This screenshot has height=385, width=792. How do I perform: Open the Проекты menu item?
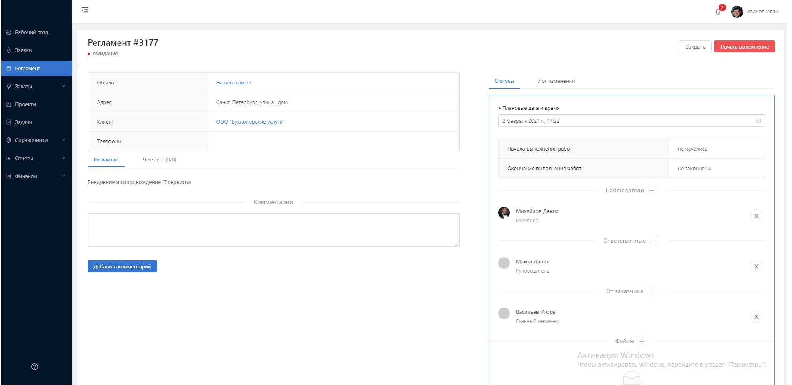tap(37, 104)
